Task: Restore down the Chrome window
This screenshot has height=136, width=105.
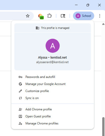Action: [x=88, y=5]
